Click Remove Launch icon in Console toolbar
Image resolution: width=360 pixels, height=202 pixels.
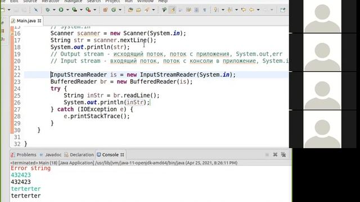click(275, 155)
